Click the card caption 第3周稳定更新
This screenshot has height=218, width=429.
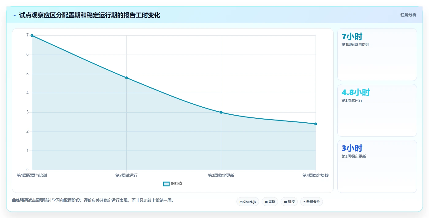(x=354, y=156)
